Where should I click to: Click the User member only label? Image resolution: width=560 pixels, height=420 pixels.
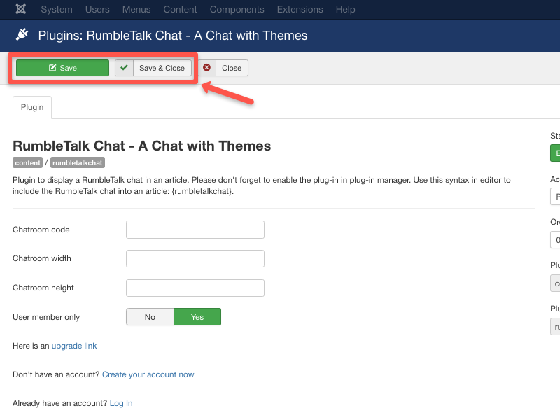pos(46,317)
